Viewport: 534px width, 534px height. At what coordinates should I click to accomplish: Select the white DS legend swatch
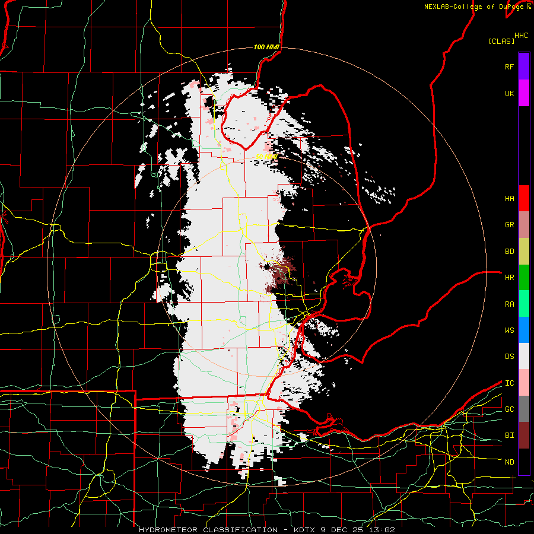[524, 356]
